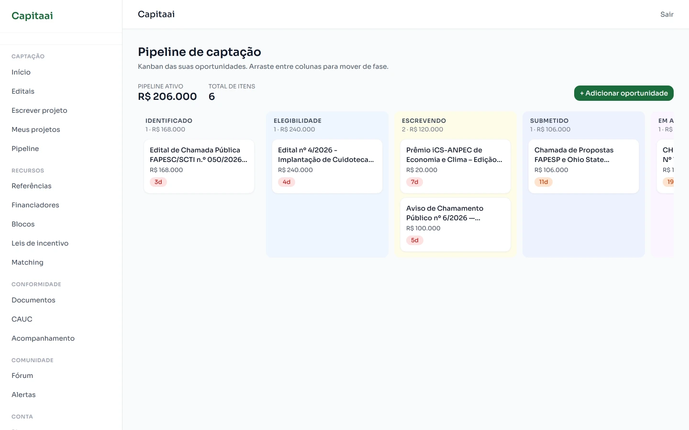Open the Edital nº 4/2026 Cuidoteca card
The width and height of the screenshot is (689, 430).
(327, 166)
